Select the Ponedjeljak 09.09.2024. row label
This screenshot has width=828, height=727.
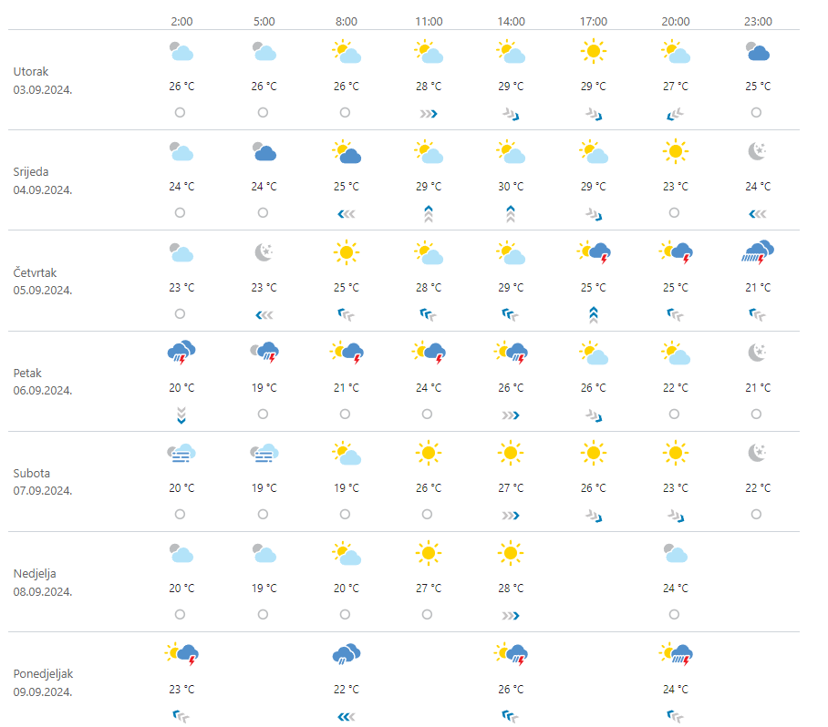pyautogui.click(x=43, y=681)
